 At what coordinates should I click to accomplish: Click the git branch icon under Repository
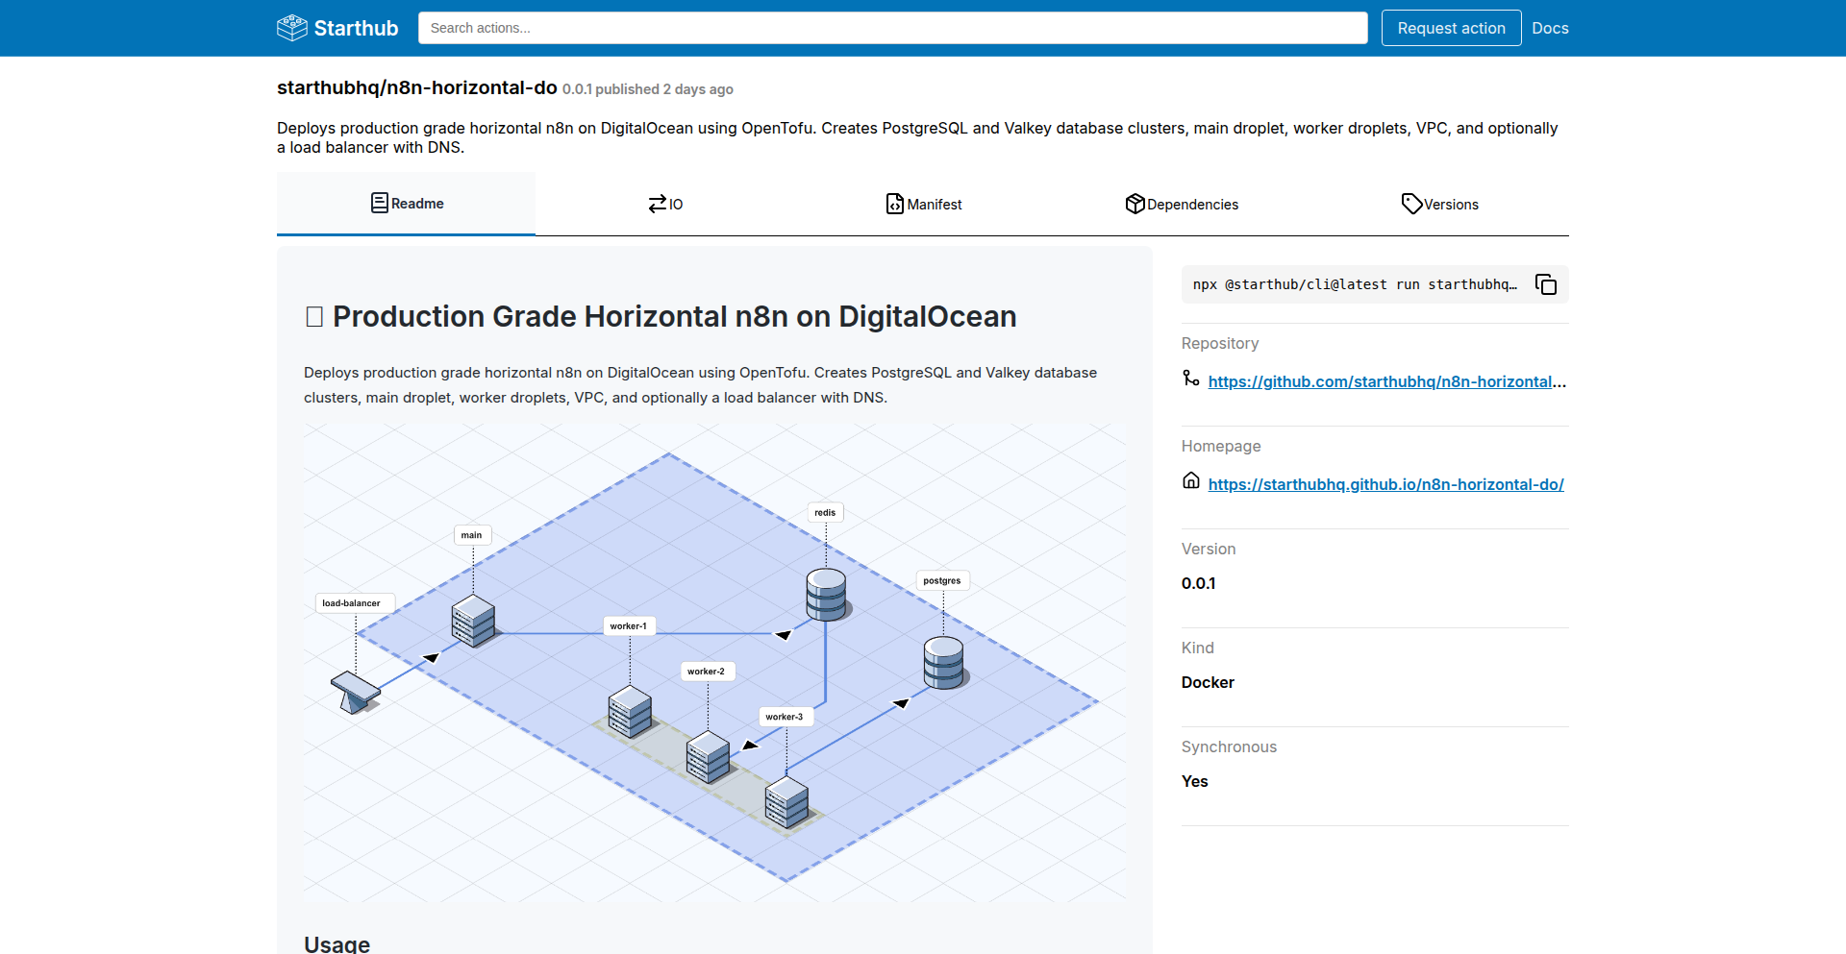(1190, 379)
